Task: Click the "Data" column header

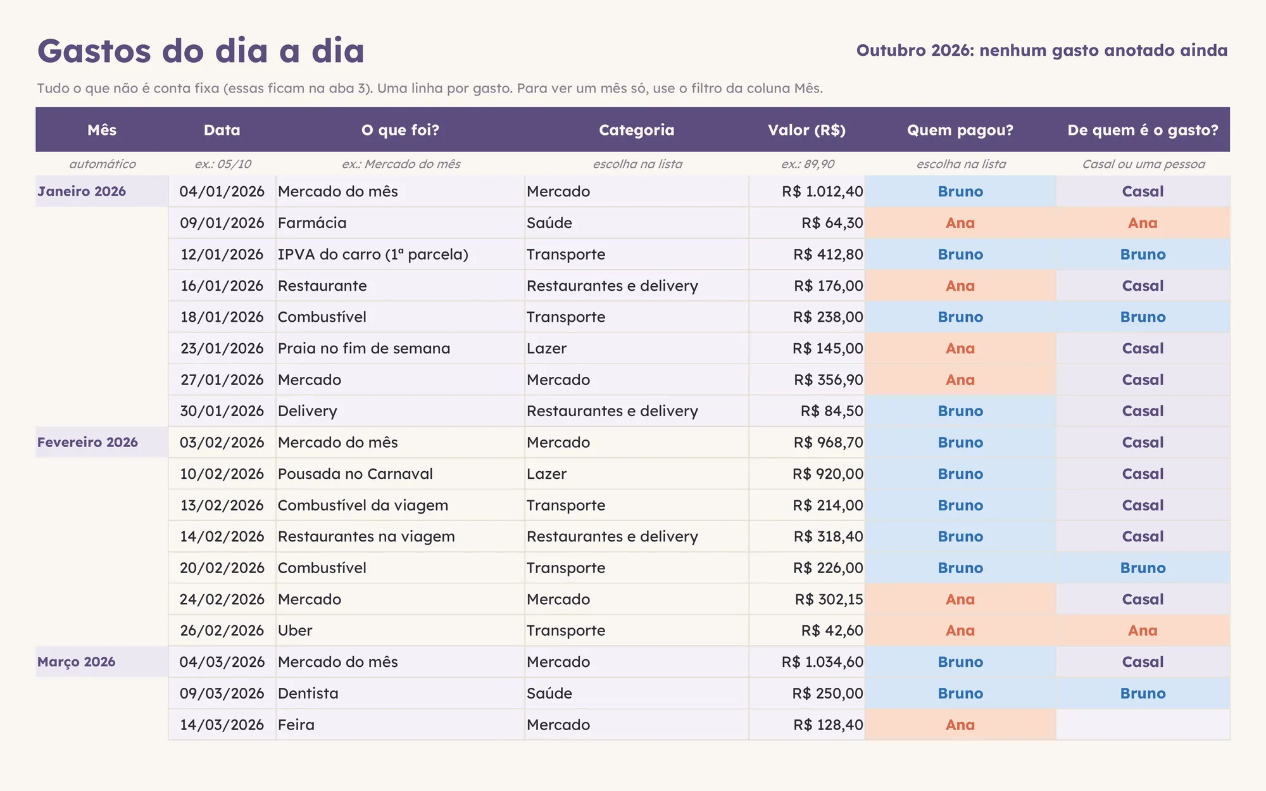Action: click(x=222, y=130)
